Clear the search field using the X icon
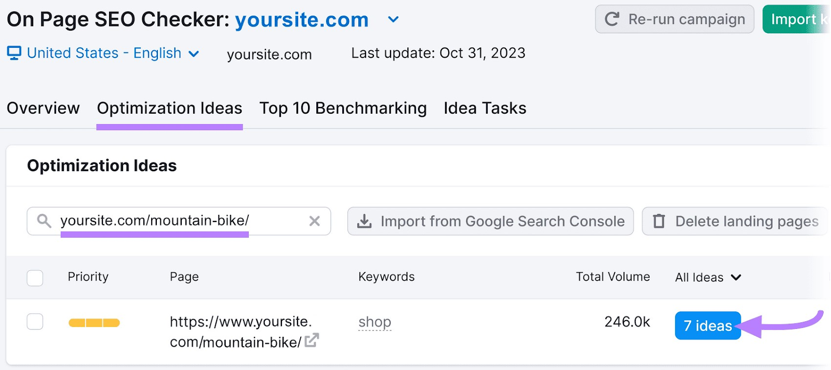 (314, 221)
